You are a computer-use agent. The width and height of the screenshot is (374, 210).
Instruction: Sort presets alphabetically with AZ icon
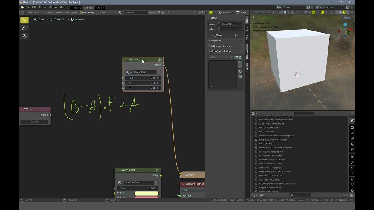[240, 71]
